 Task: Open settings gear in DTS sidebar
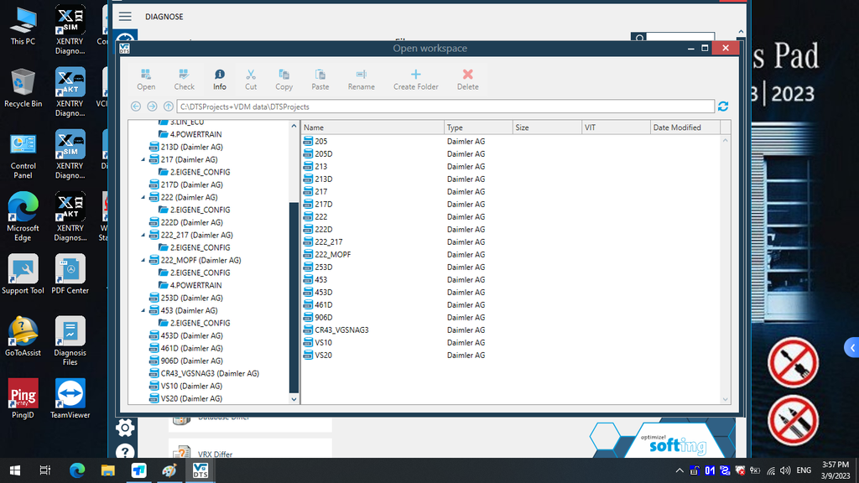point(125,428)
